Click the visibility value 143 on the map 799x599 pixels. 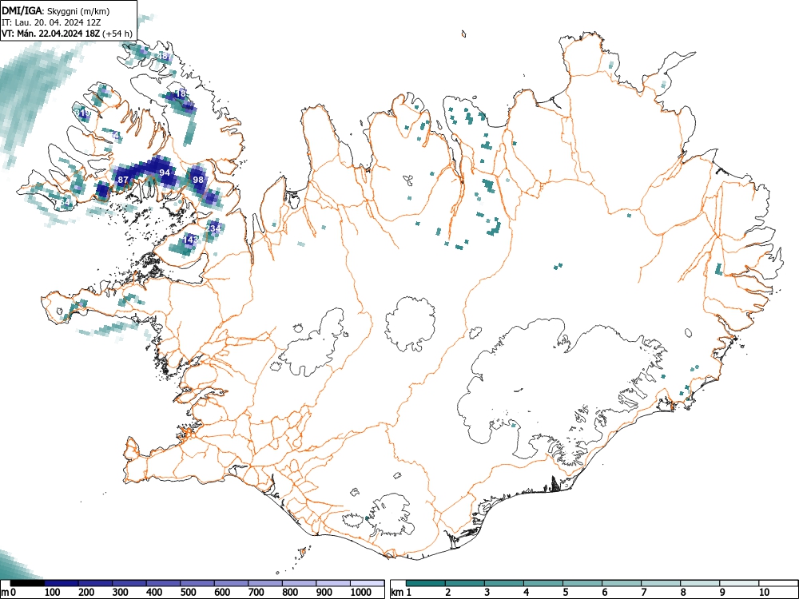coord(190,240)
